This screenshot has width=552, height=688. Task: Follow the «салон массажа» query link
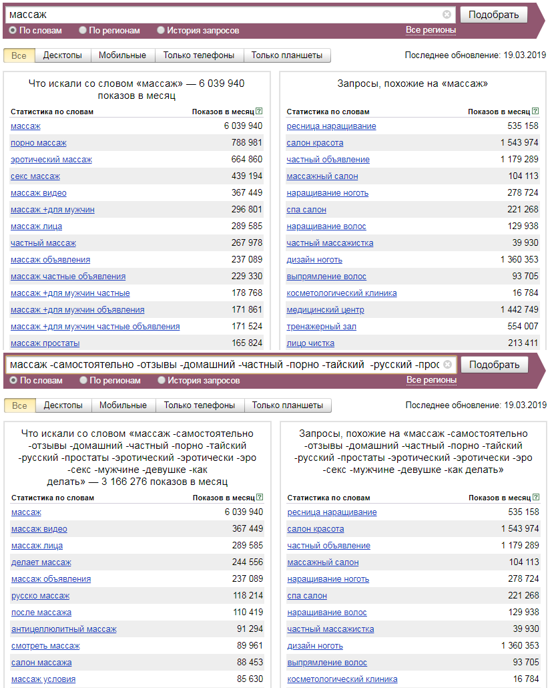[x=41, y=663]
